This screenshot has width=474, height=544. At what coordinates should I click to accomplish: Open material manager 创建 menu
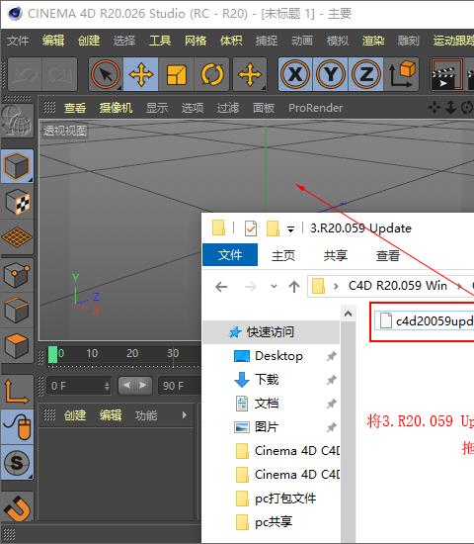pos(75,415)
